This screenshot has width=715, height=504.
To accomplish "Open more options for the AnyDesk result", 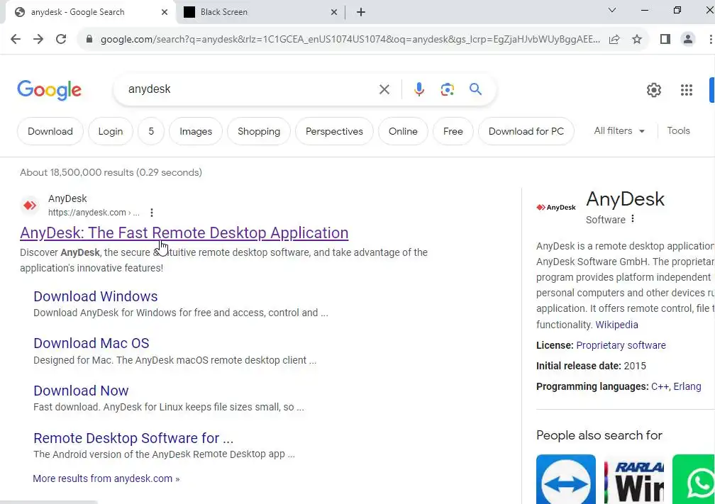I will coord(152,213).
